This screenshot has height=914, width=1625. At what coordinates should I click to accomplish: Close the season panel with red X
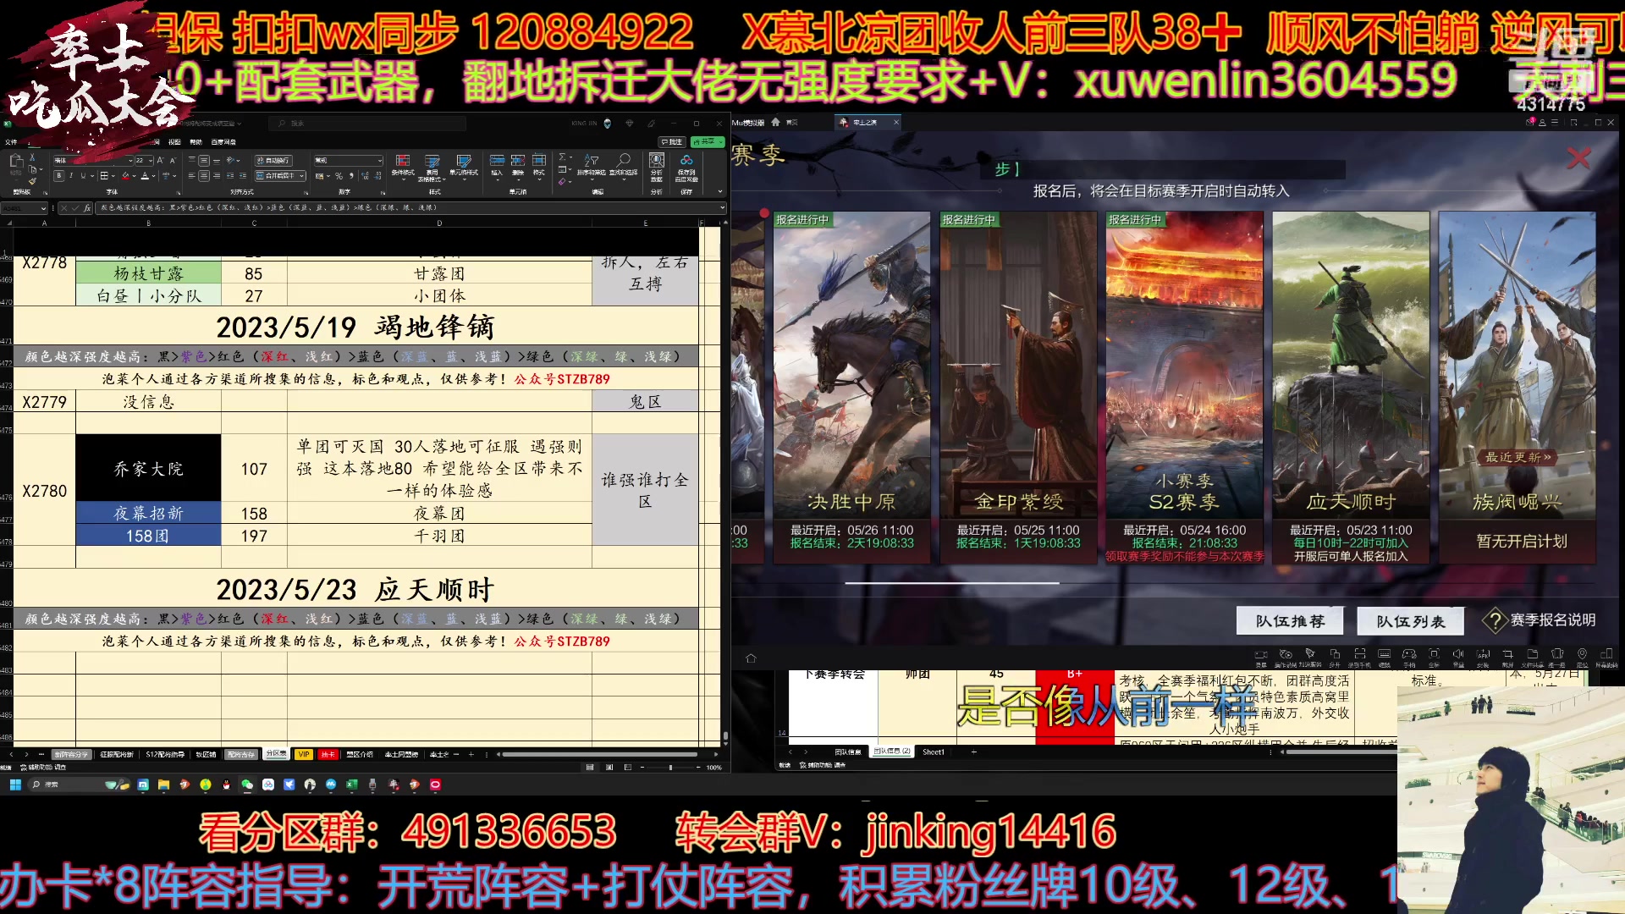pos(1578,158)
